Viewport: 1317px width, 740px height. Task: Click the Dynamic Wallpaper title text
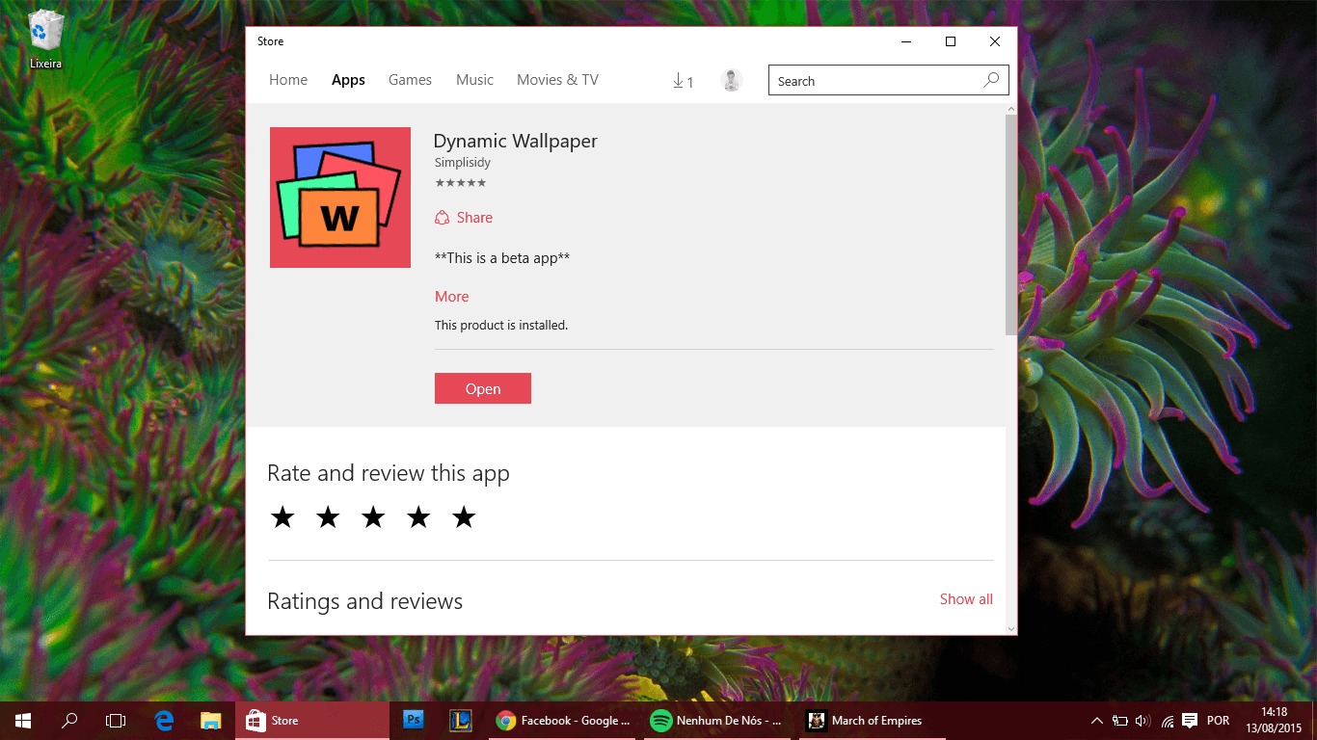(516, 141)
